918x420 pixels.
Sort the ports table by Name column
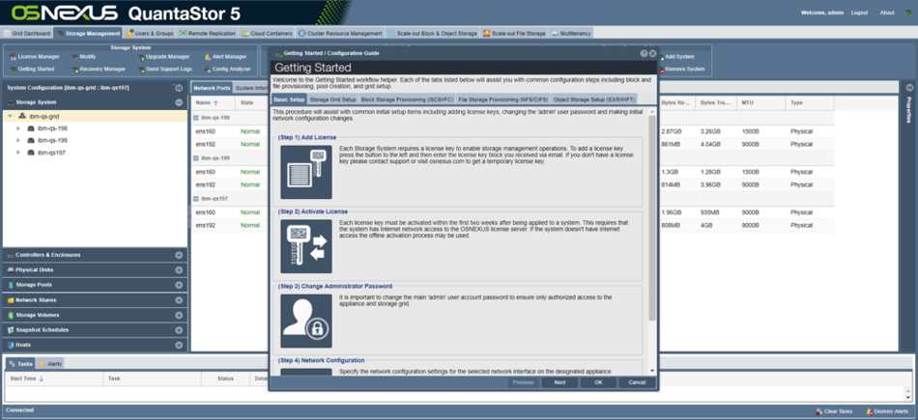[214, 103]
